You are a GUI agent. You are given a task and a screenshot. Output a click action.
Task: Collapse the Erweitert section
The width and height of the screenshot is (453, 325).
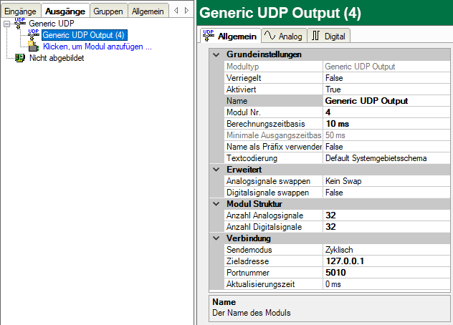(216, 170)
